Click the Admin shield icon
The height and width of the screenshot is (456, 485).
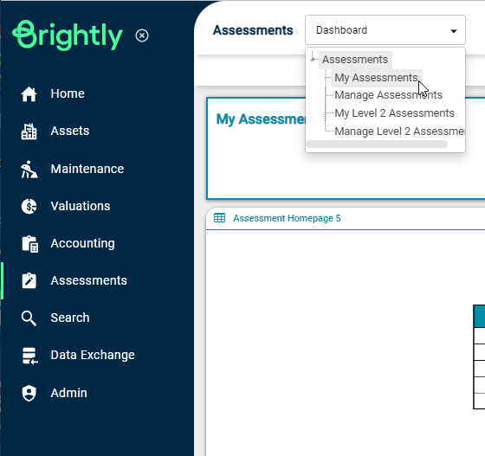click(x=29, y=393)
